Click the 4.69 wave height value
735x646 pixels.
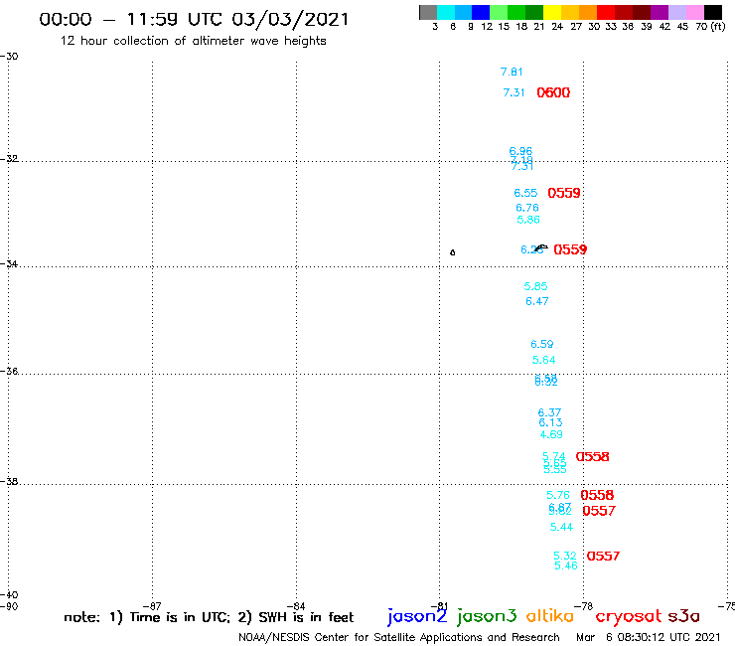pos(551,434)
